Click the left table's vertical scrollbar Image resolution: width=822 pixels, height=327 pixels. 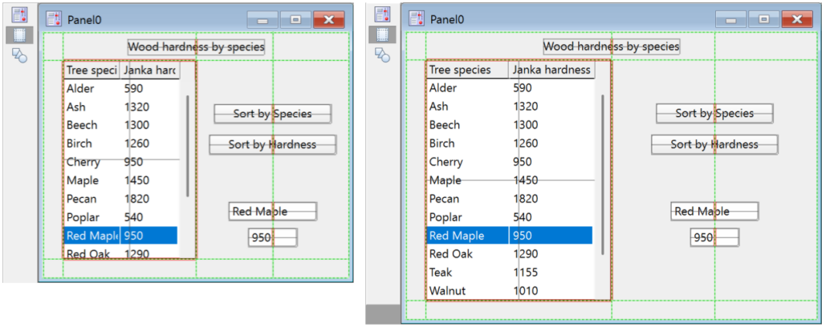(x=188, y=146)
